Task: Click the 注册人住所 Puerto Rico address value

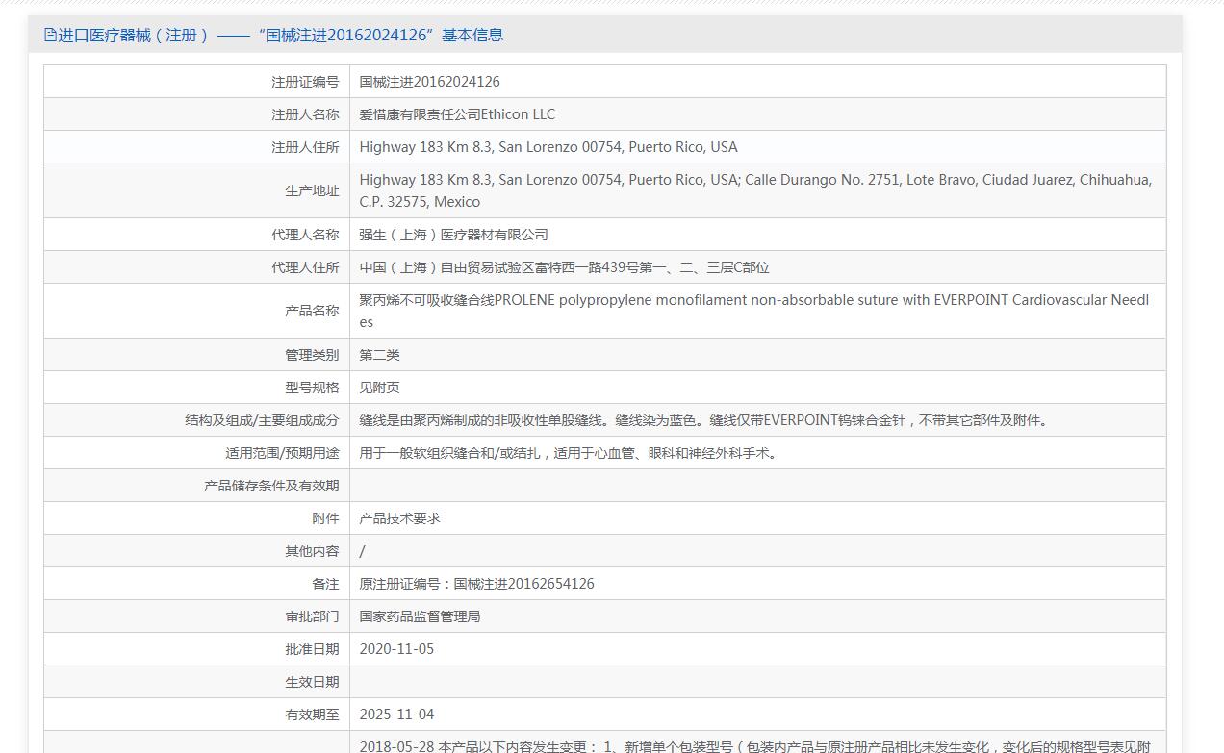Action: [x=548, y=147]
